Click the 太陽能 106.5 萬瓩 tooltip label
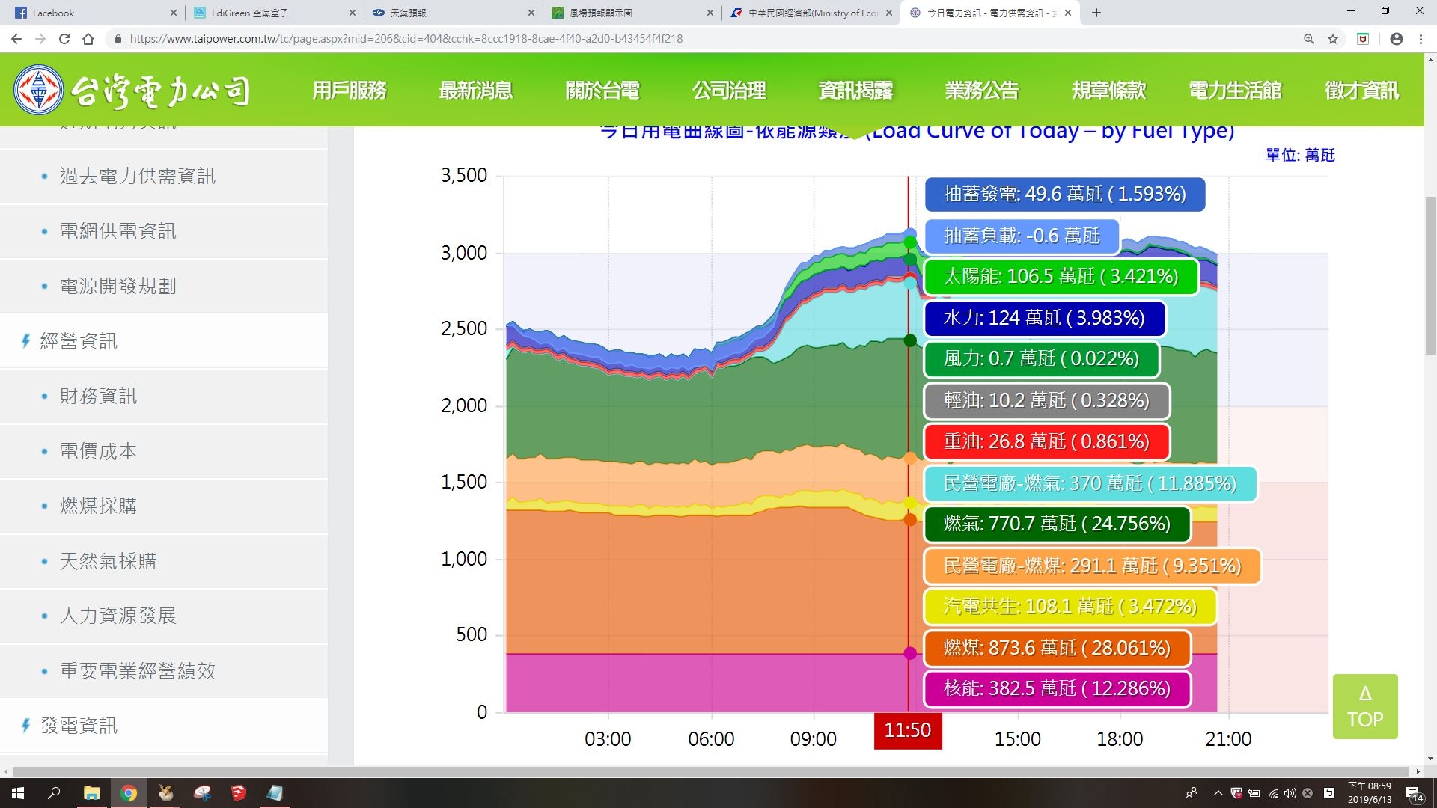 click(1061, 276)
